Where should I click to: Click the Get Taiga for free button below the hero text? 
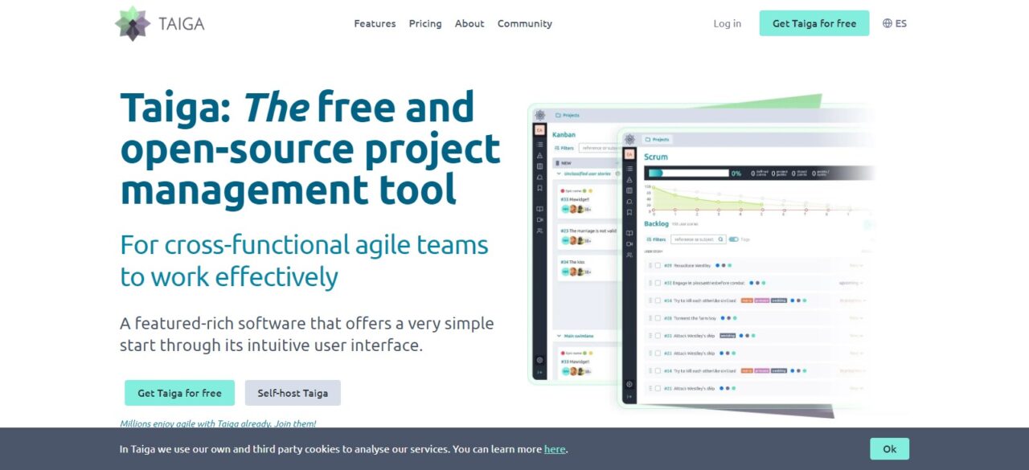pos(179,393)
